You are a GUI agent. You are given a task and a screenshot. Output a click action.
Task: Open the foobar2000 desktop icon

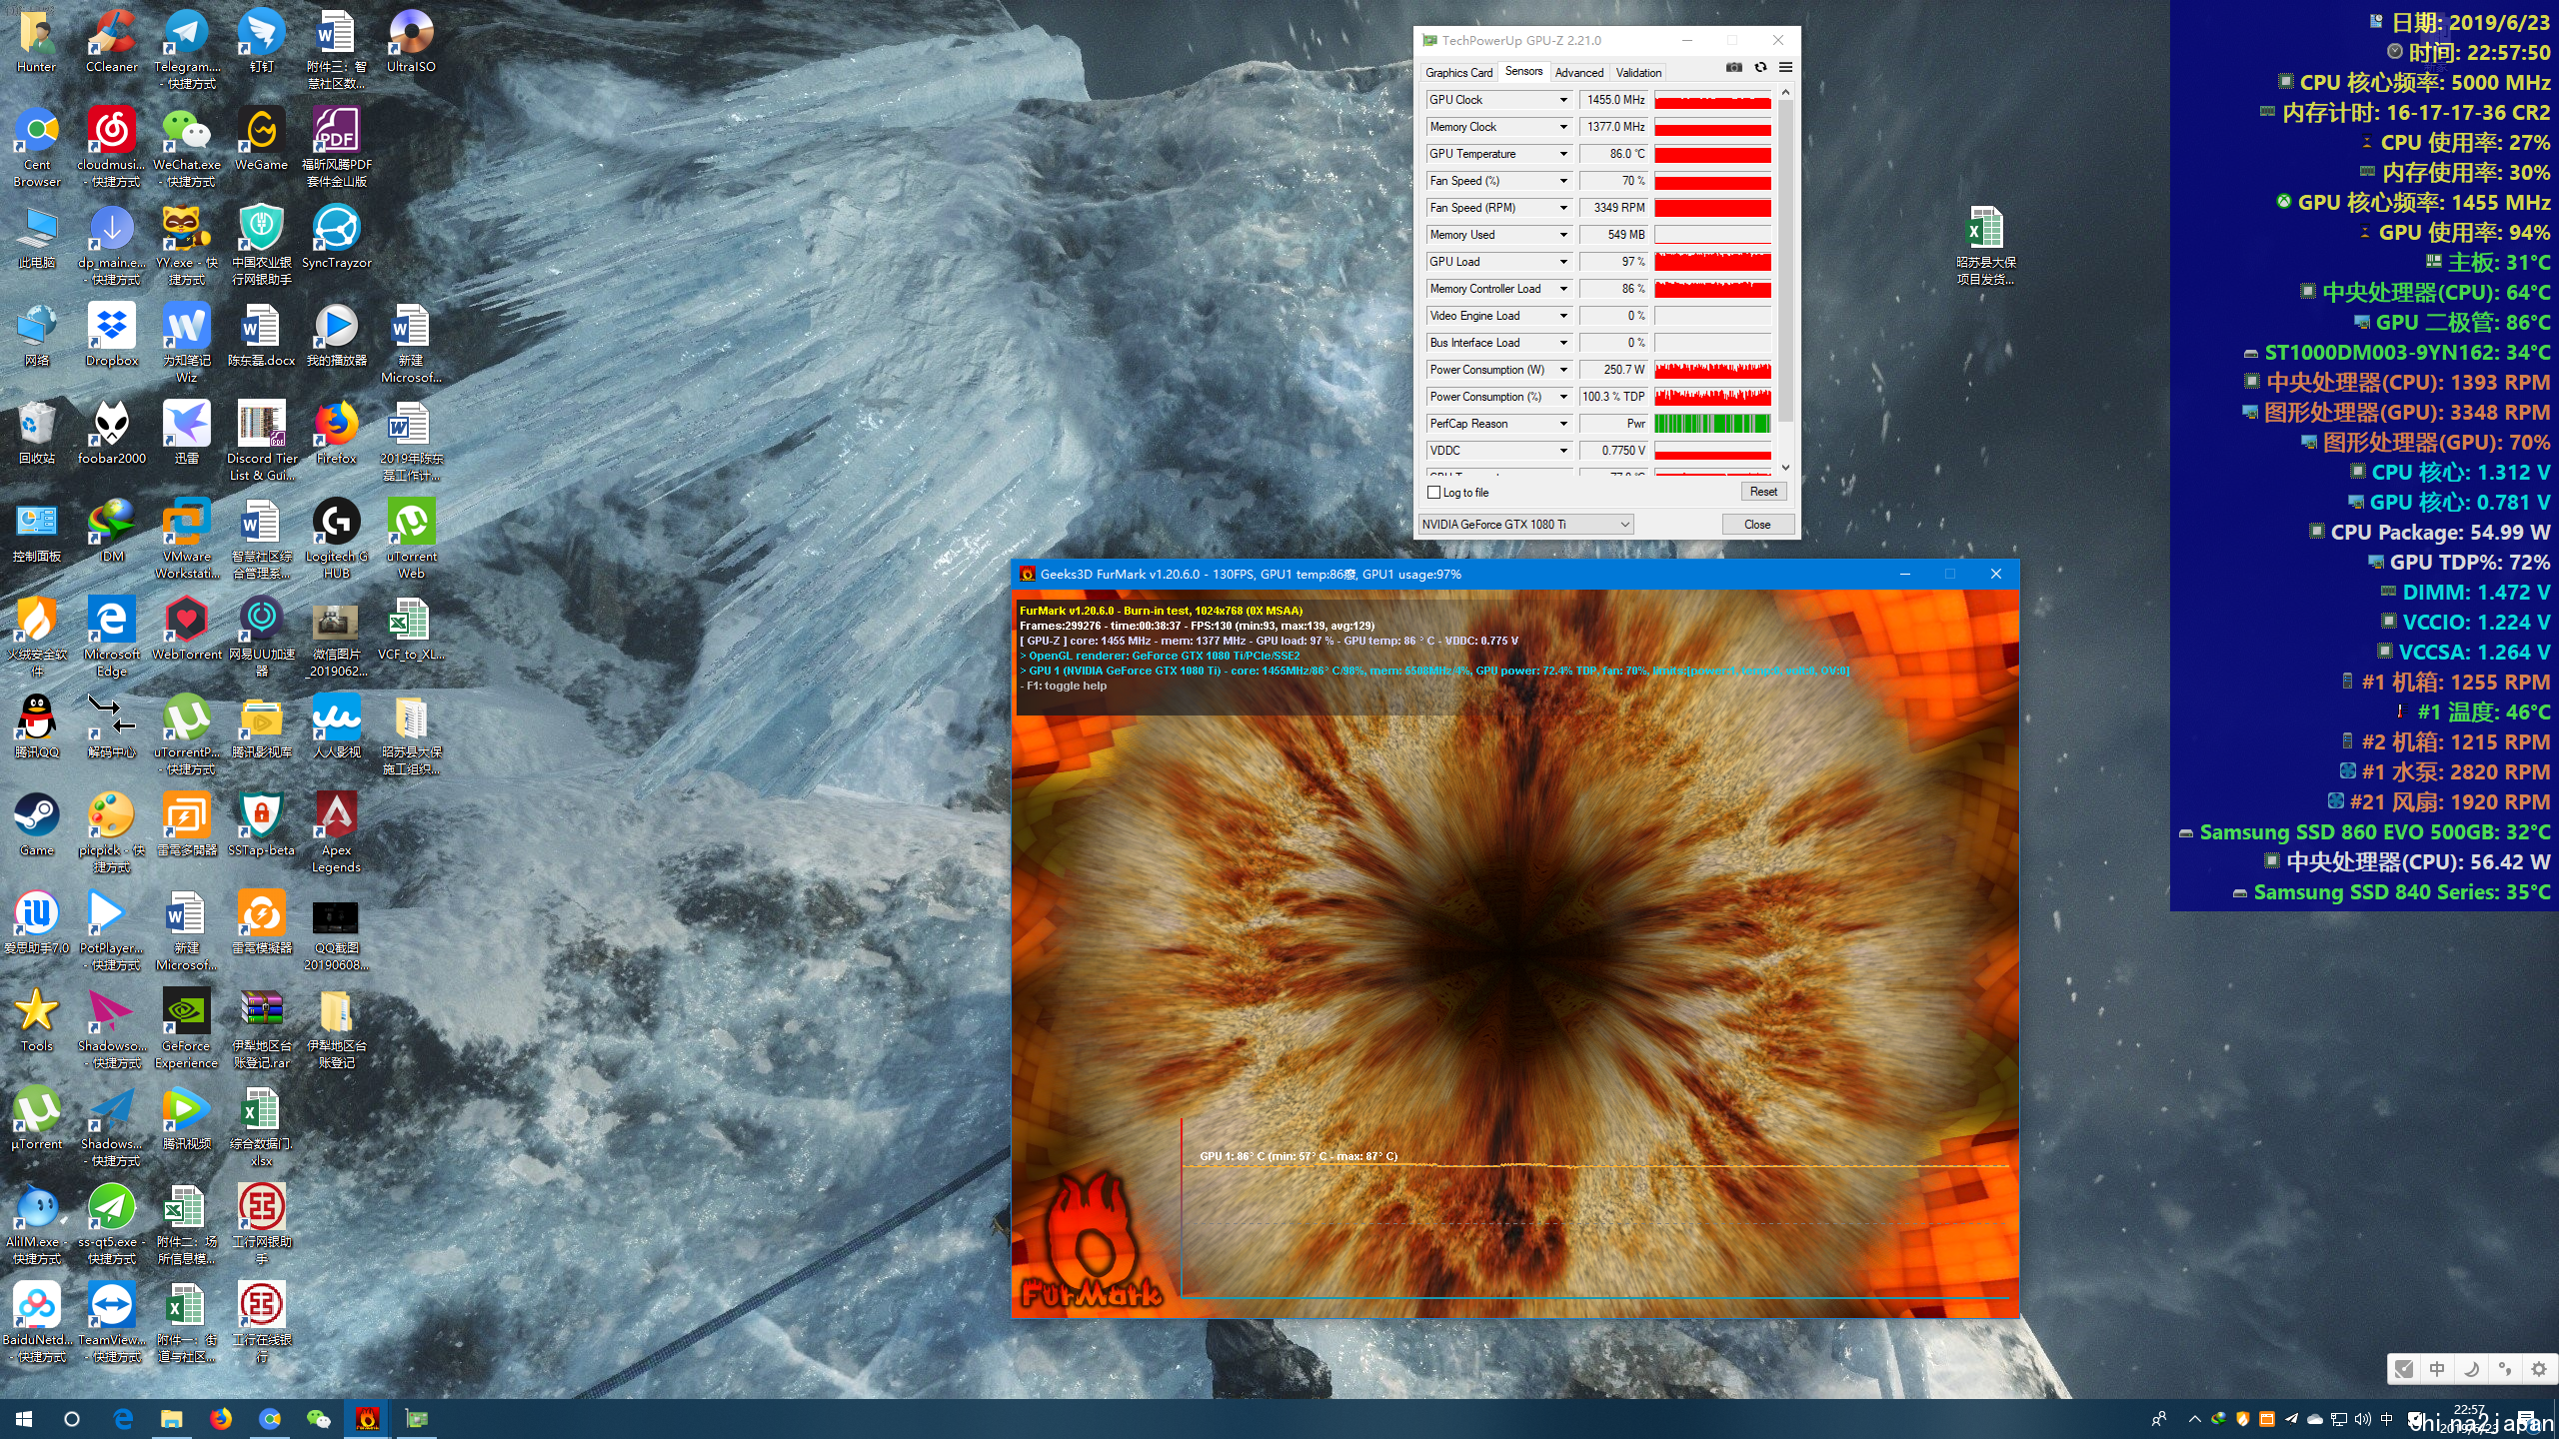point(112,433)
